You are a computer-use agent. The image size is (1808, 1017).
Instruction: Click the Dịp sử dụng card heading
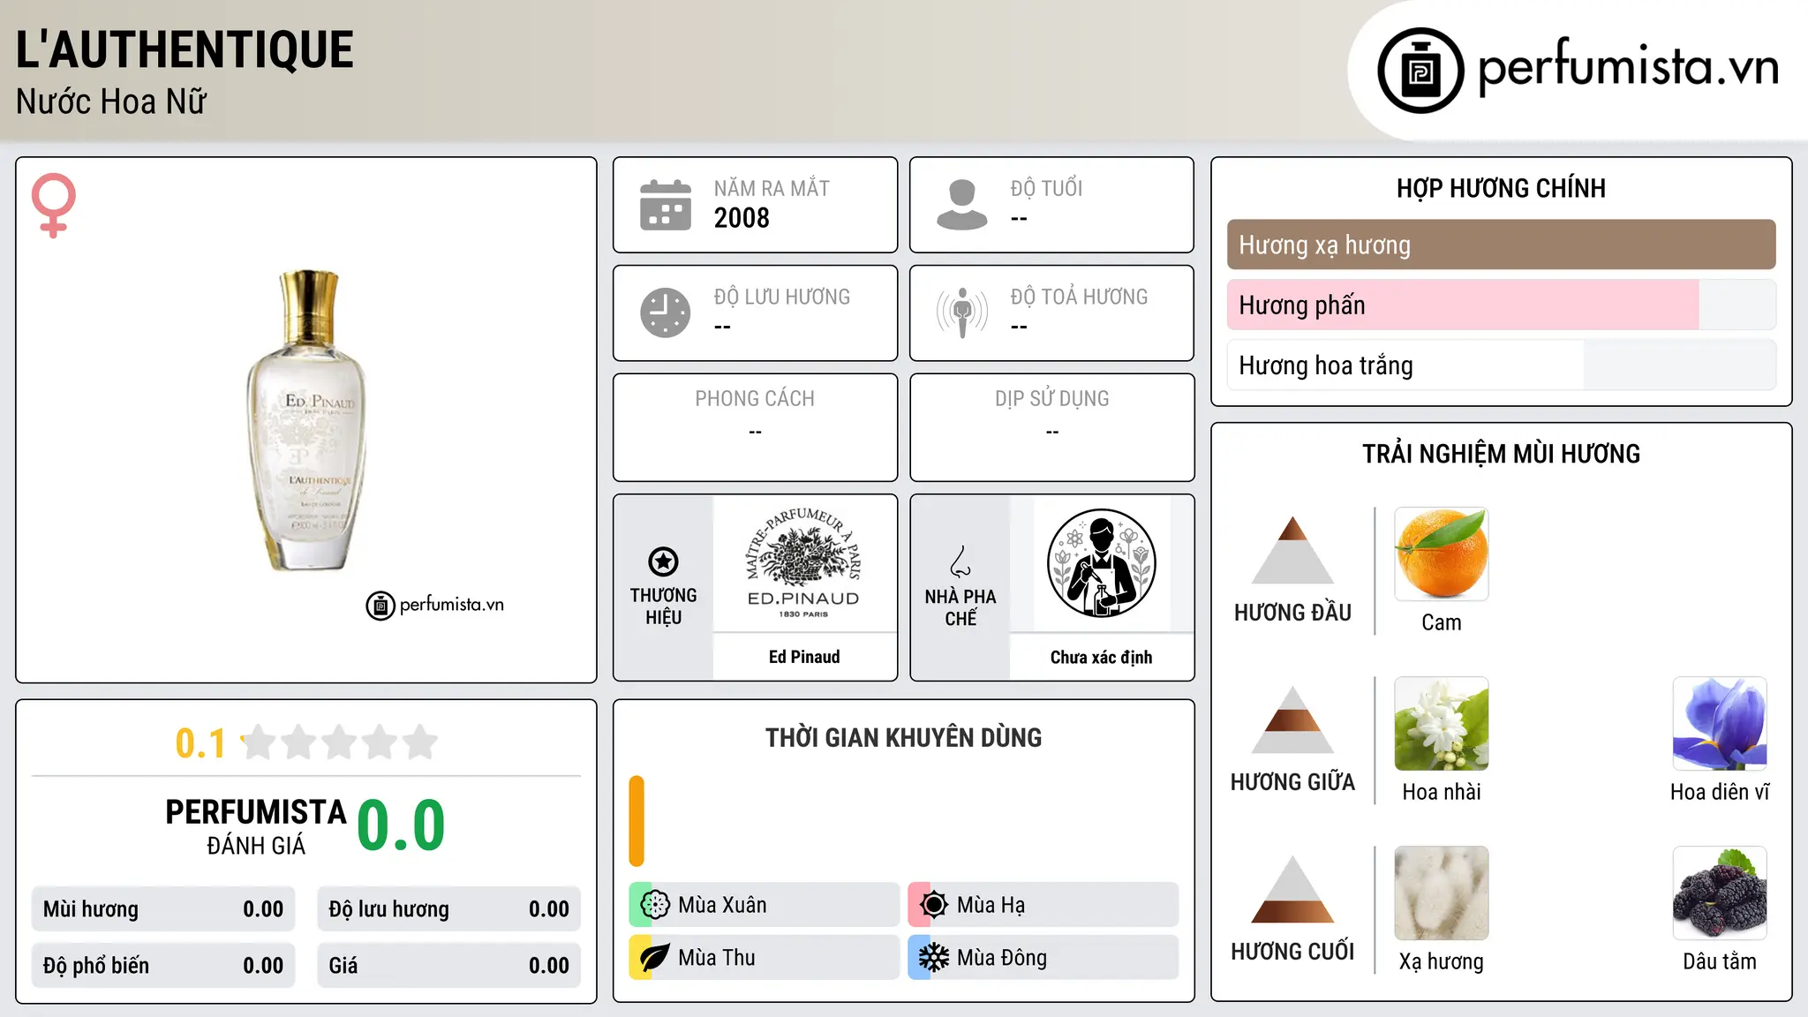point(1051,399)
